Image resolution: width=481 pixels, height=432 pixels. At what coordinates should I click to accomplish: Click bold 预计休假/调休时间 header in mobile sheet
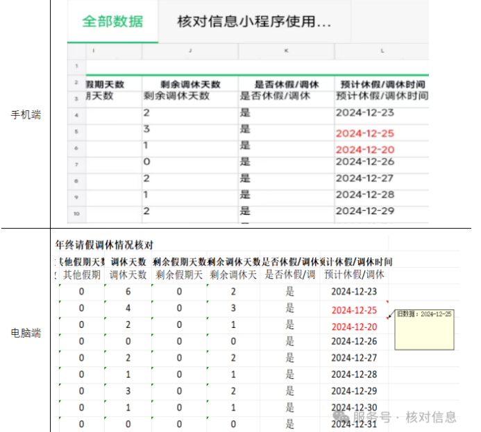tap(382, 85)
